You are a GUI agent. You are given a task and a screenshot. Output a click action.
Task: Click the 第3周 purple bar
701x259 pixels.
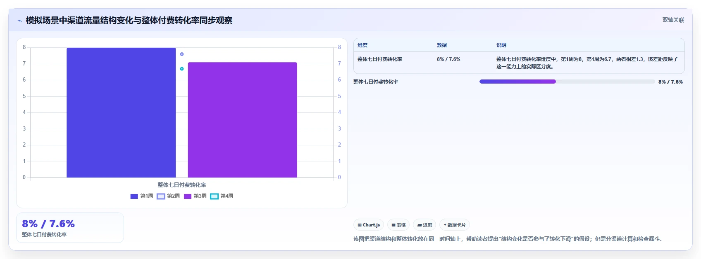point(242,120)
